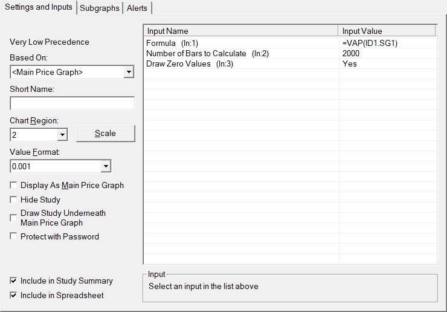Click the Short Name text field
Image resolution: width=447 pixels, height=312 pixels.
[72, 103]
